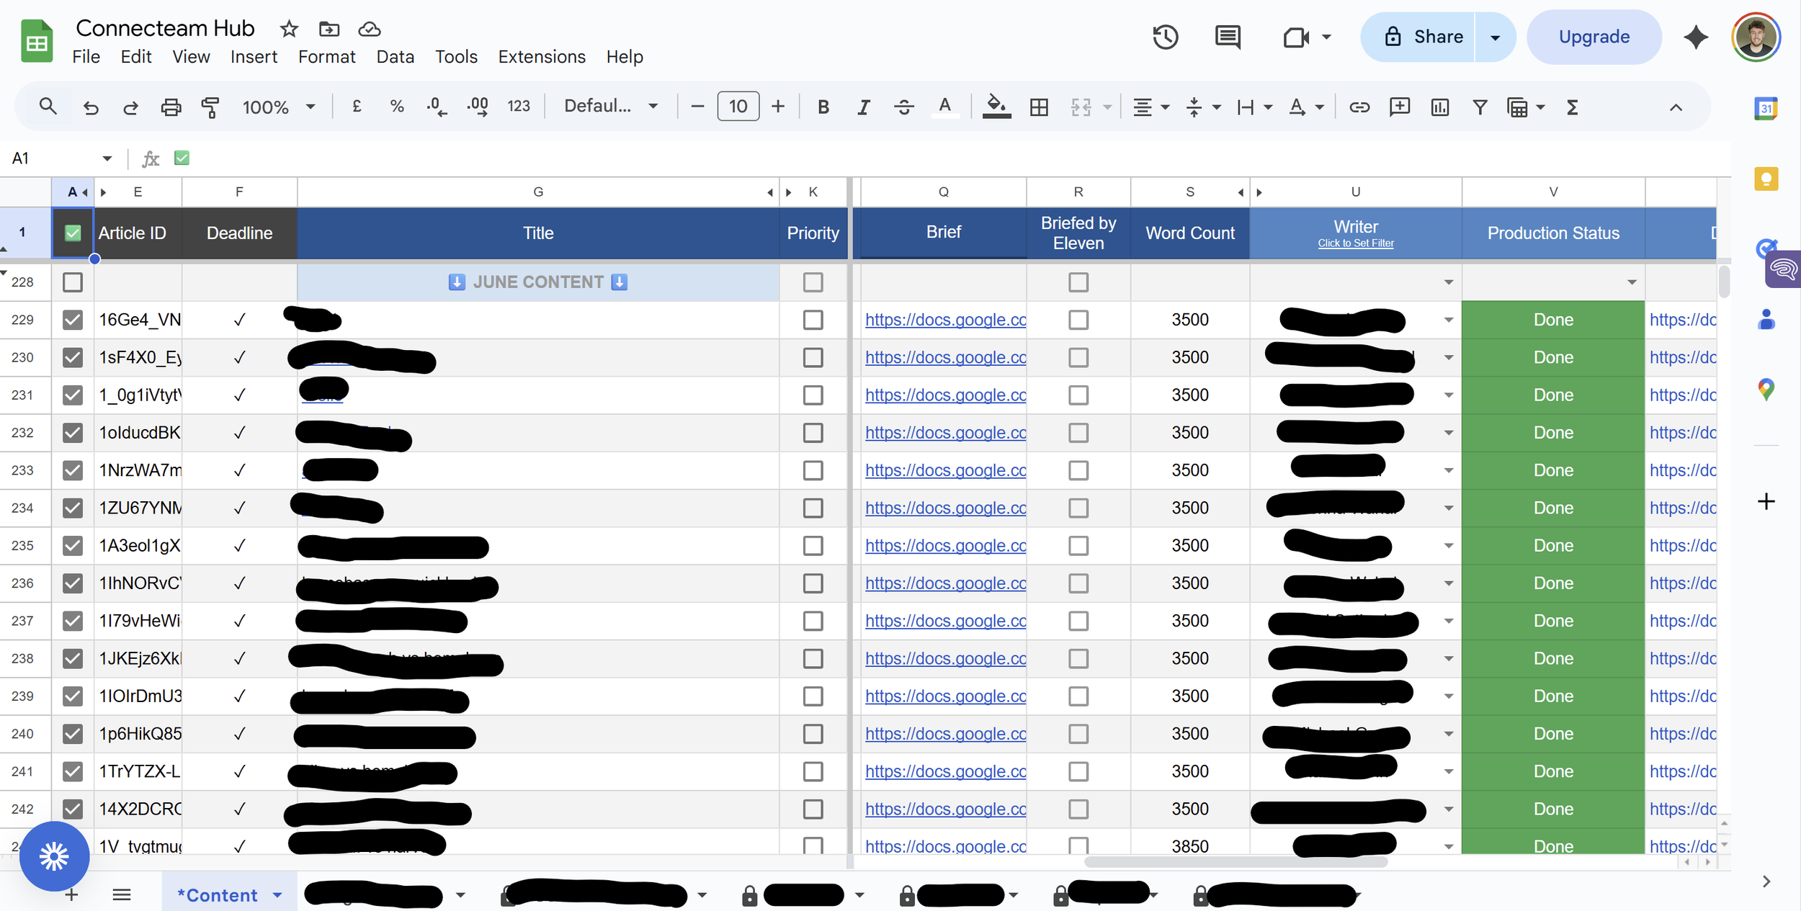This screenshot has width=1801, height=911.
Task: Click the paint format roller icon
Action: pyautogui.click(x=210, y=107)
